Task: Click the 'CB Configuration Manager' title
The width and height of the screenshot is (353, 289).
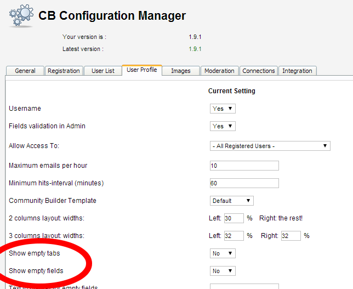Action: [112, 16]
